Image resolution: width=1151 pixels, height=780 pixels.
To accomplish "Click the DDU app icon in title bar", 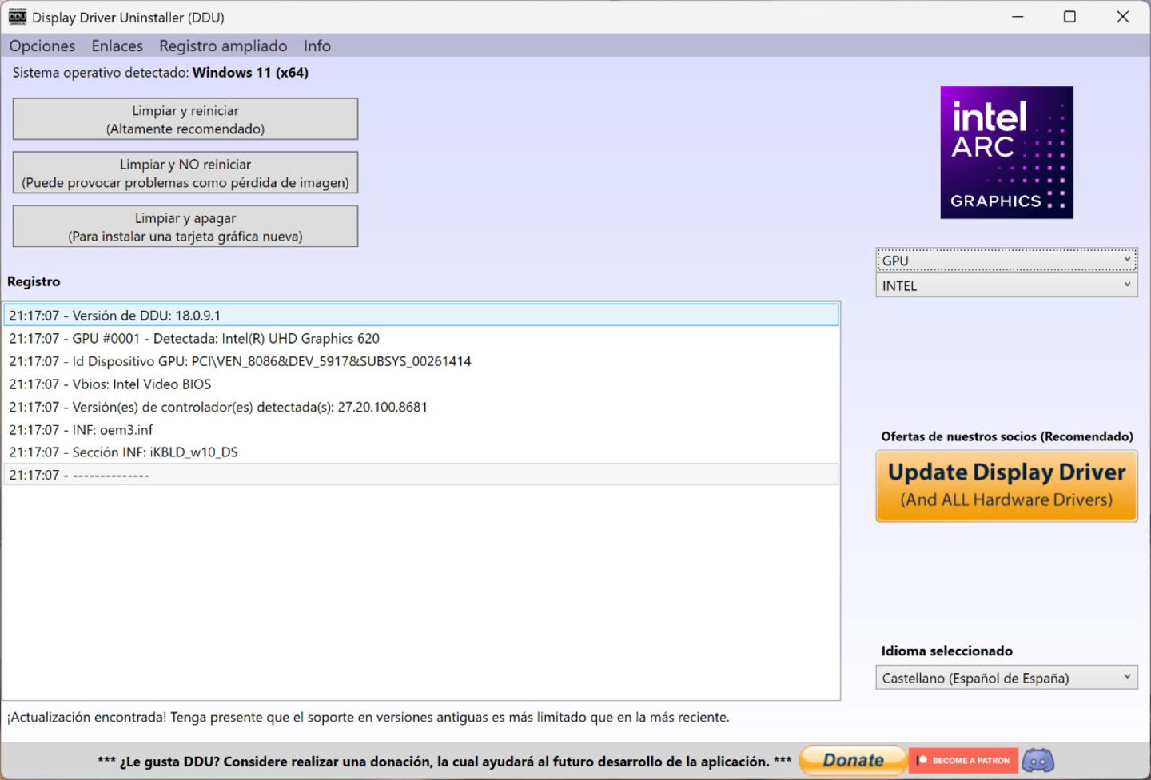I will pyautogui.click(x=17, y=17).
